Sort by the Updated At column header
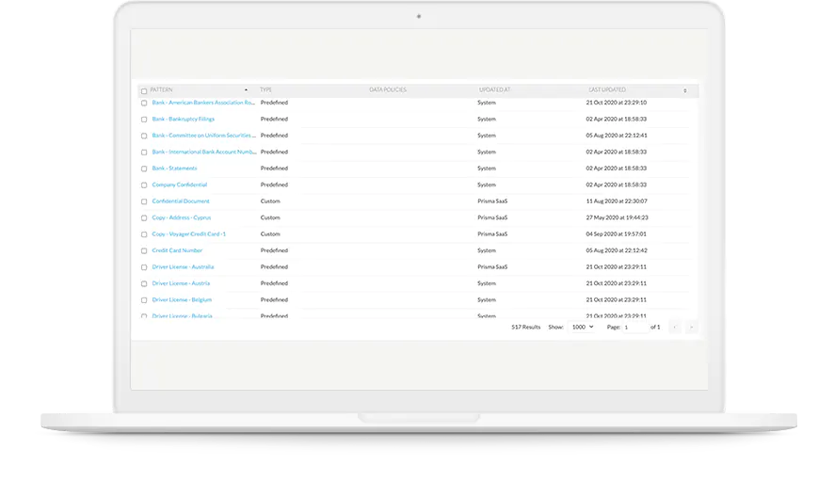This screenshot has height=482, width=834. [x=494, y=90]
